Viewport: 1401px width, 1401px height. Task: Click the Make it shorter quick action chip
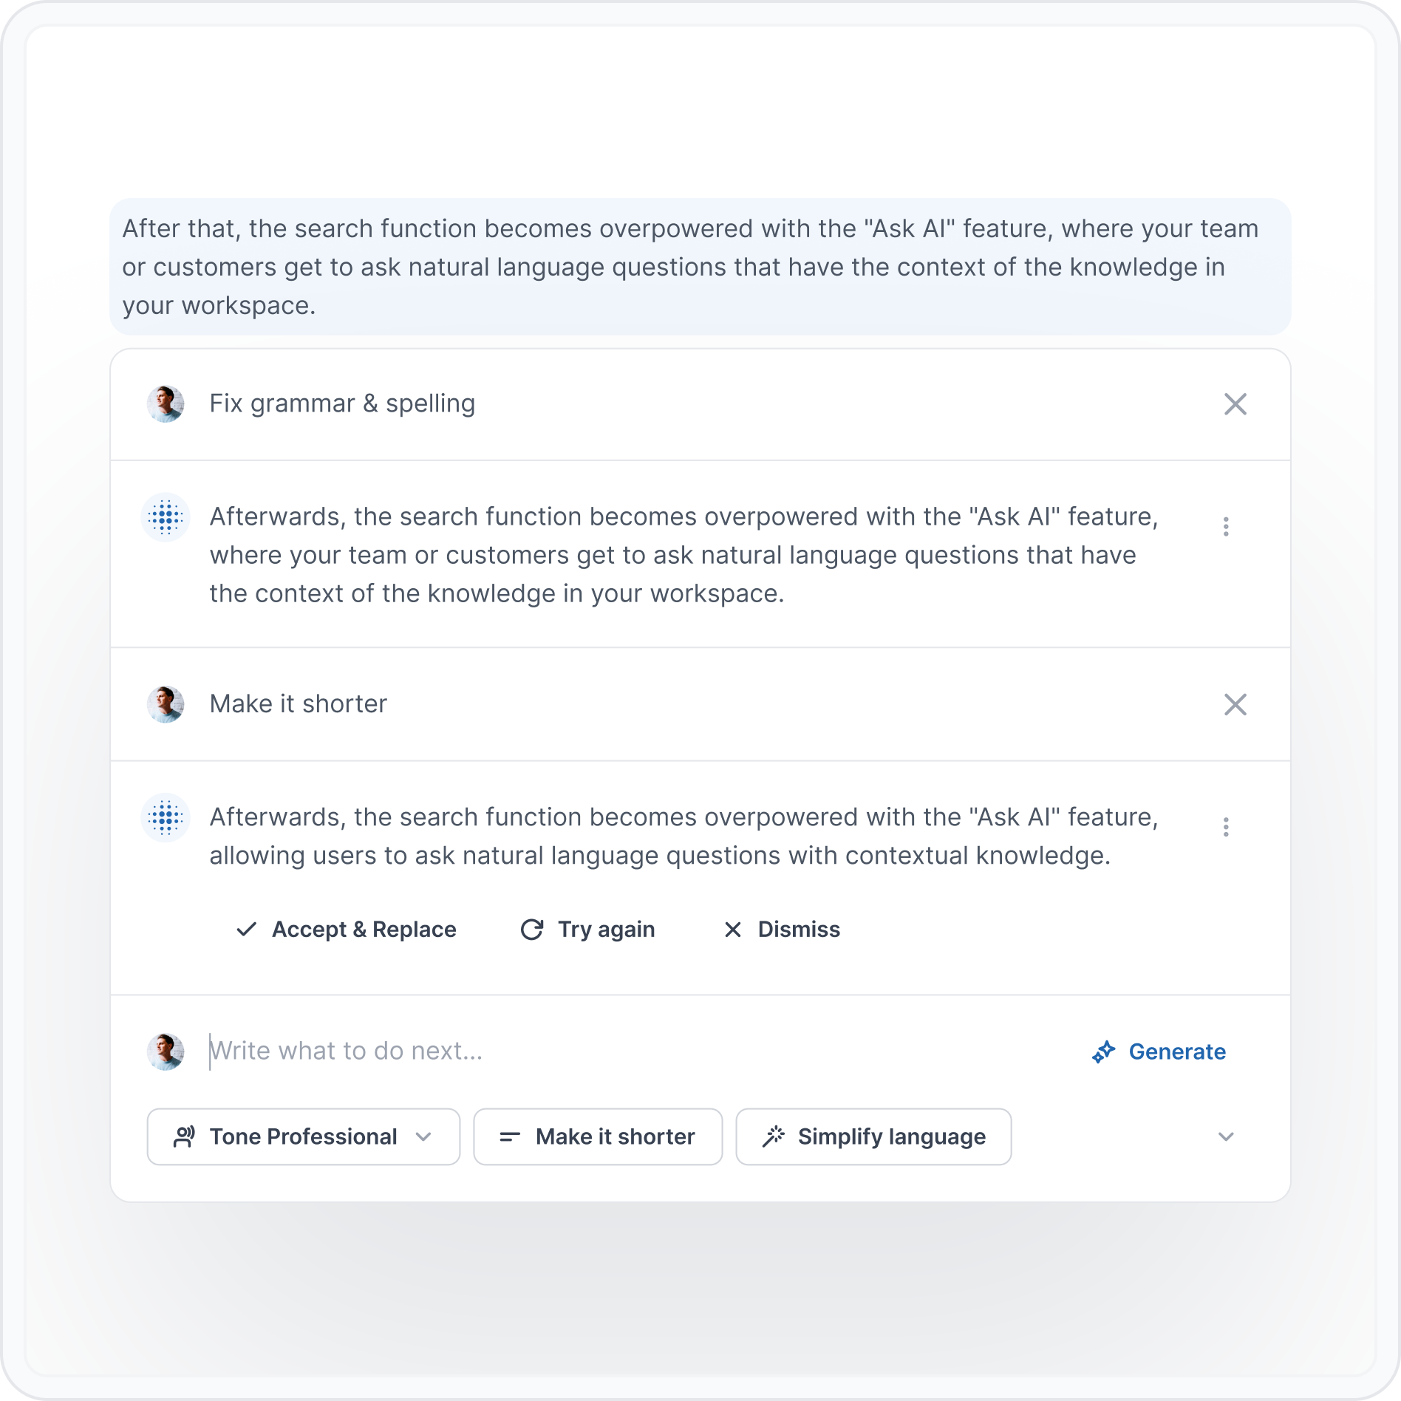click(x=598, y=1136)
